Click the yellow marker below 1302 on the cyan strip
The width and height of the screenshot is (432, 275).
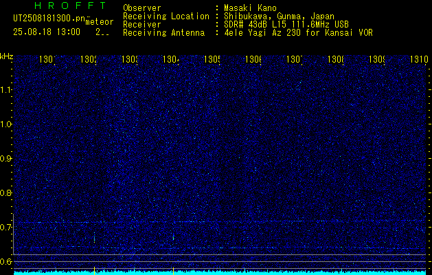[x=94, y=271]
